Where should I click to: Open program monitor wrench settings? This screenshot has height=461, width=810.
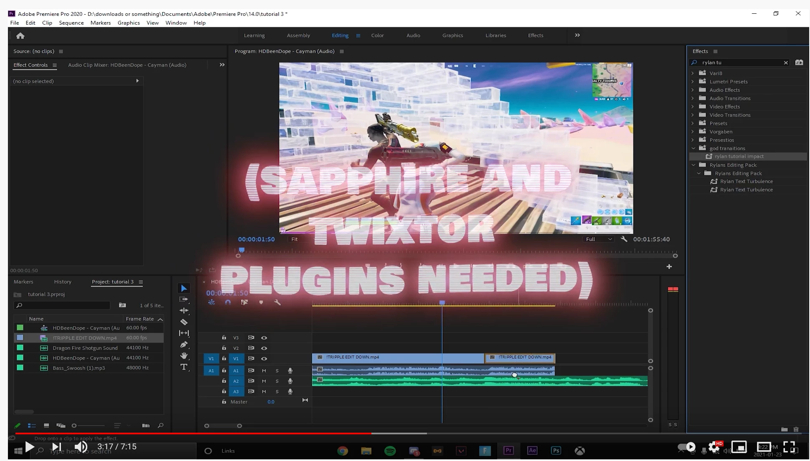click(624, 239)
